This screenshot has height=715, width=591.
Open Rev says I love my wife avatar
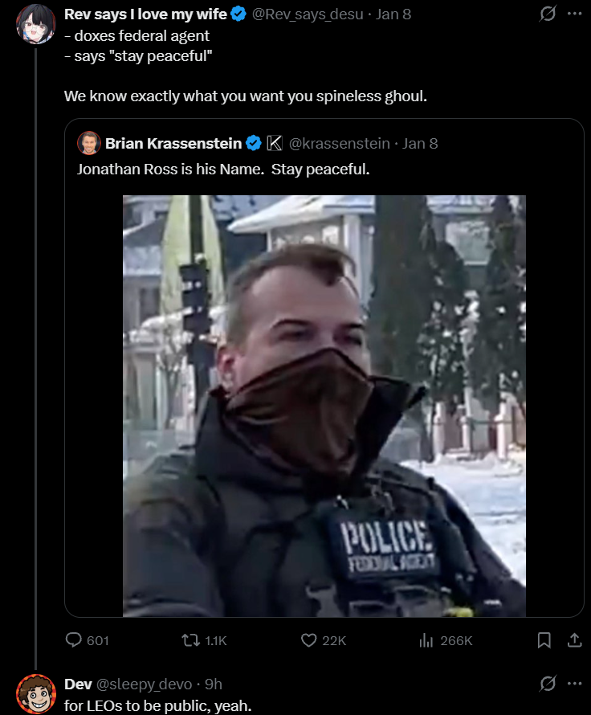[36, 24]
